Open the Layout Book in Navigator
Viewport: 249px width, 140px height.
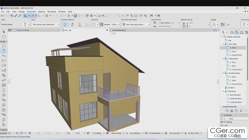pyautogui.click(x=242, y=32)
